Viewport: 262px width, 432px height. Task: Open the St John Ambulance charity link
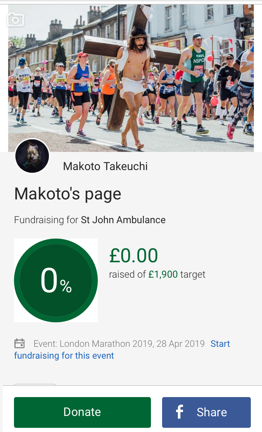123,220
